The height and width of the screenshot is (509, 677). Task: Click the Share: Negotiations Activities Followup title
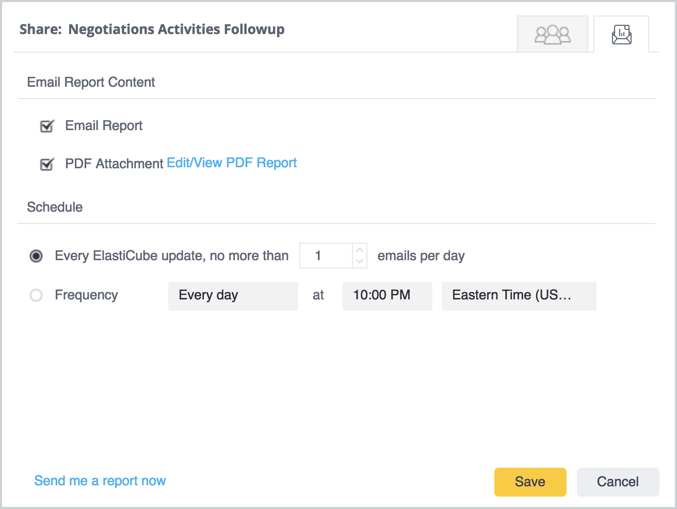coord(152,29)
